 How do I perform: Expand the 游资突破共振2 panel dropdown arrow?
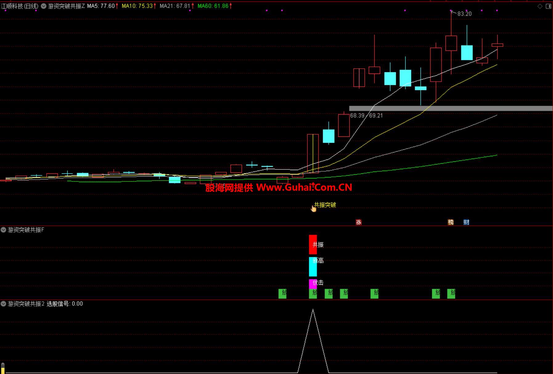[3, 304]
